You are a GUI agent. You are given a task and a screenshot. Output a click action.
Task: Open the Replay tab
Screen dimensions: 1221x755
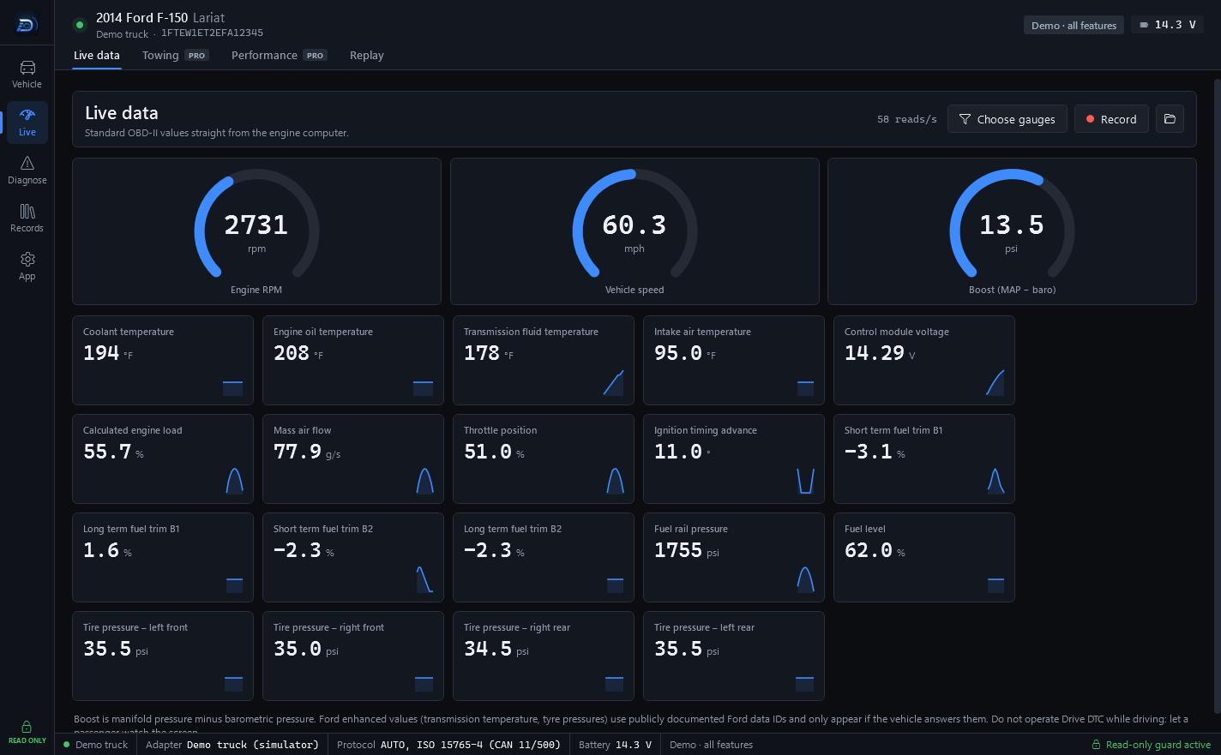[366, 55]
